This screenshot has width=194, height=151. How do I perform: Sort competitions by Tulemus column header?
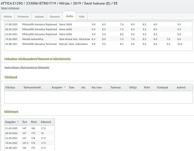coord(115,87)
